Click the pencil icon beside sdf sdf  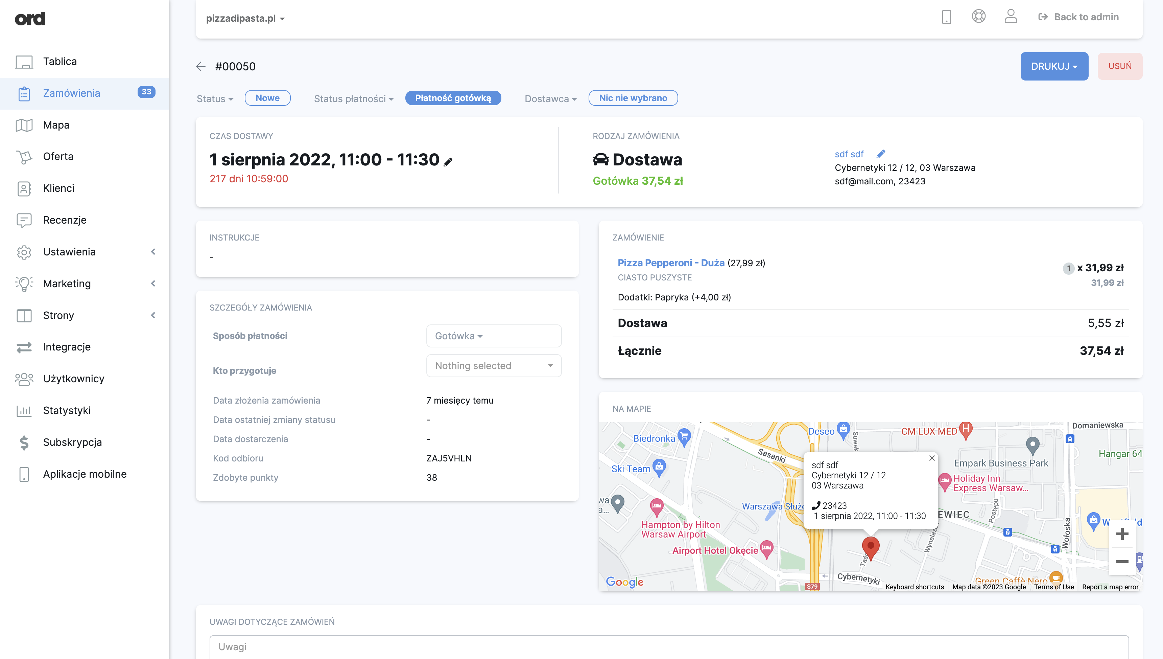[881, 154]
